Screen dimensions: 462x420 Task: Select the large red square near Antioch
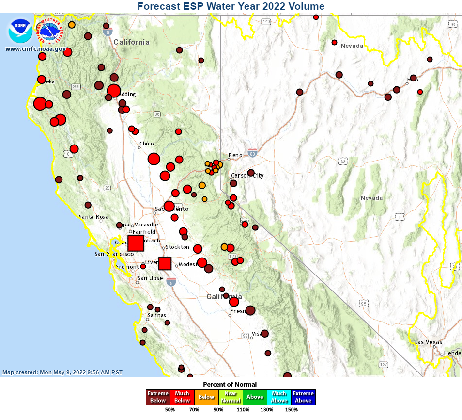click(x=136, y=242)
